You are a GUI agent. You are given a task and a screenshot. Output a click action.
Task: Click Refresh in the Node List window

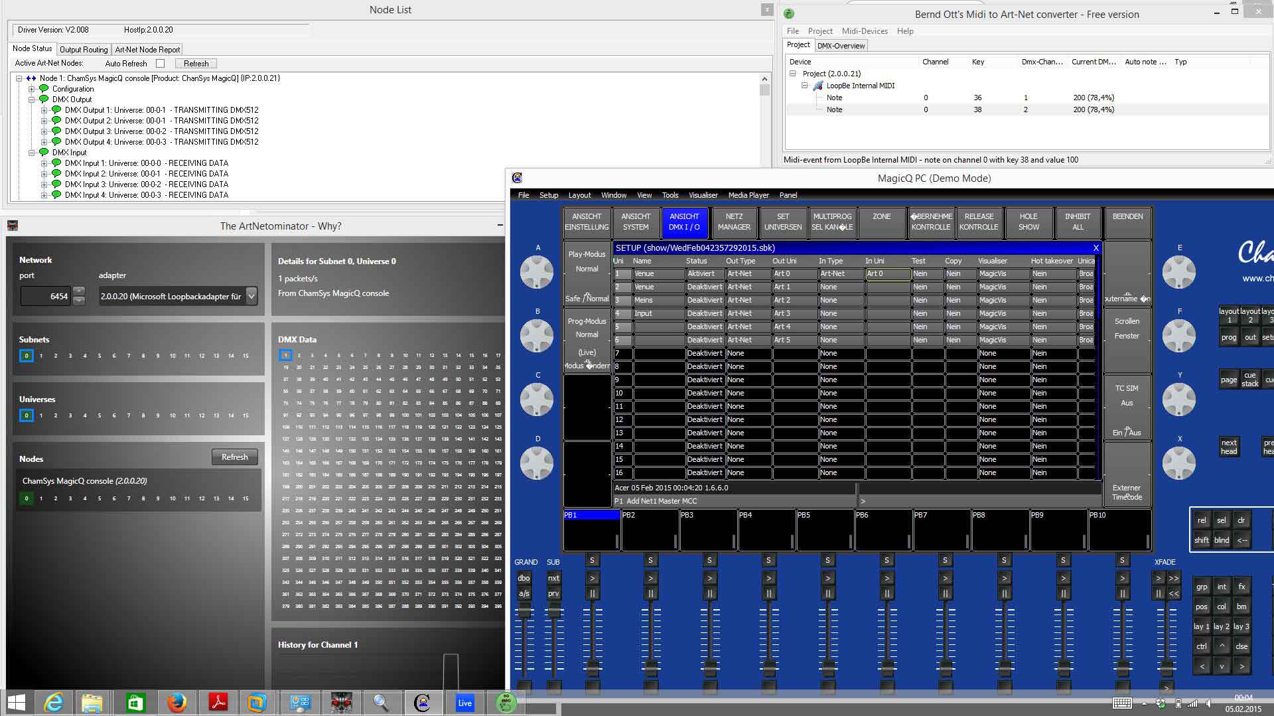pos(196,64)
